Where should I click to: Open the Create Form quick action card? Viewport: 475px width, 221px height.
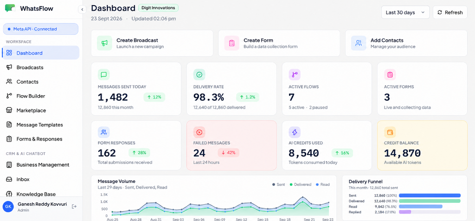click(279, 43)
